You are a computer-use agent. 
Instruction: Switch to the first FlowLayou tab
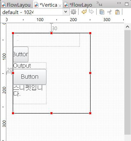(16, 5)
